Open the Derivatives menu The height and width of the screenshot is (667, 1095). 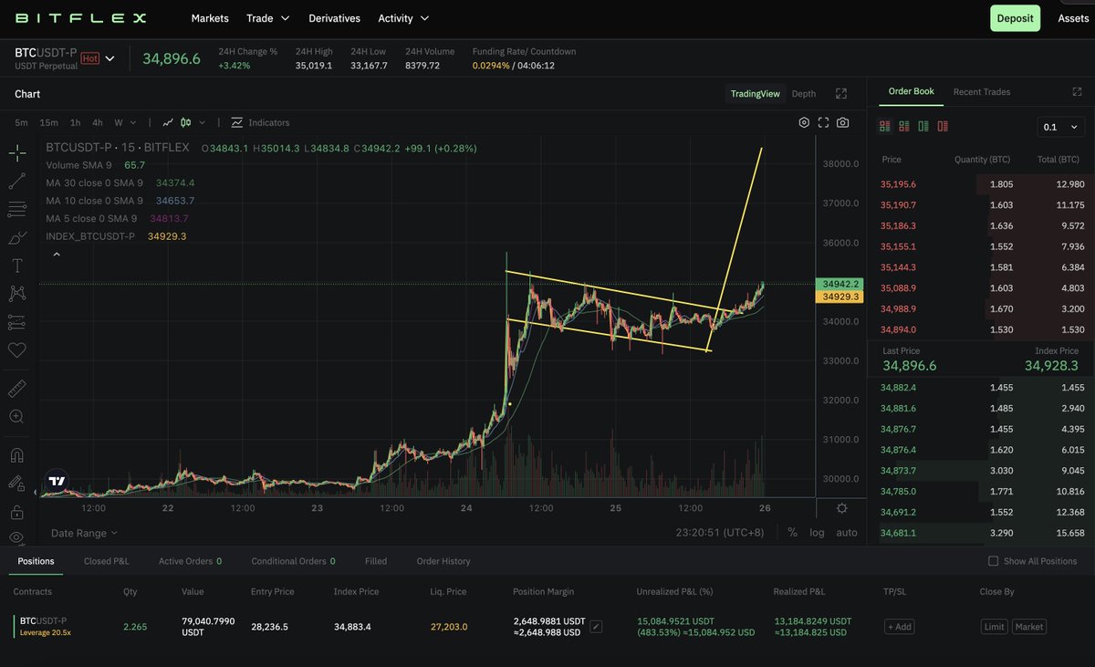(334, 18)
